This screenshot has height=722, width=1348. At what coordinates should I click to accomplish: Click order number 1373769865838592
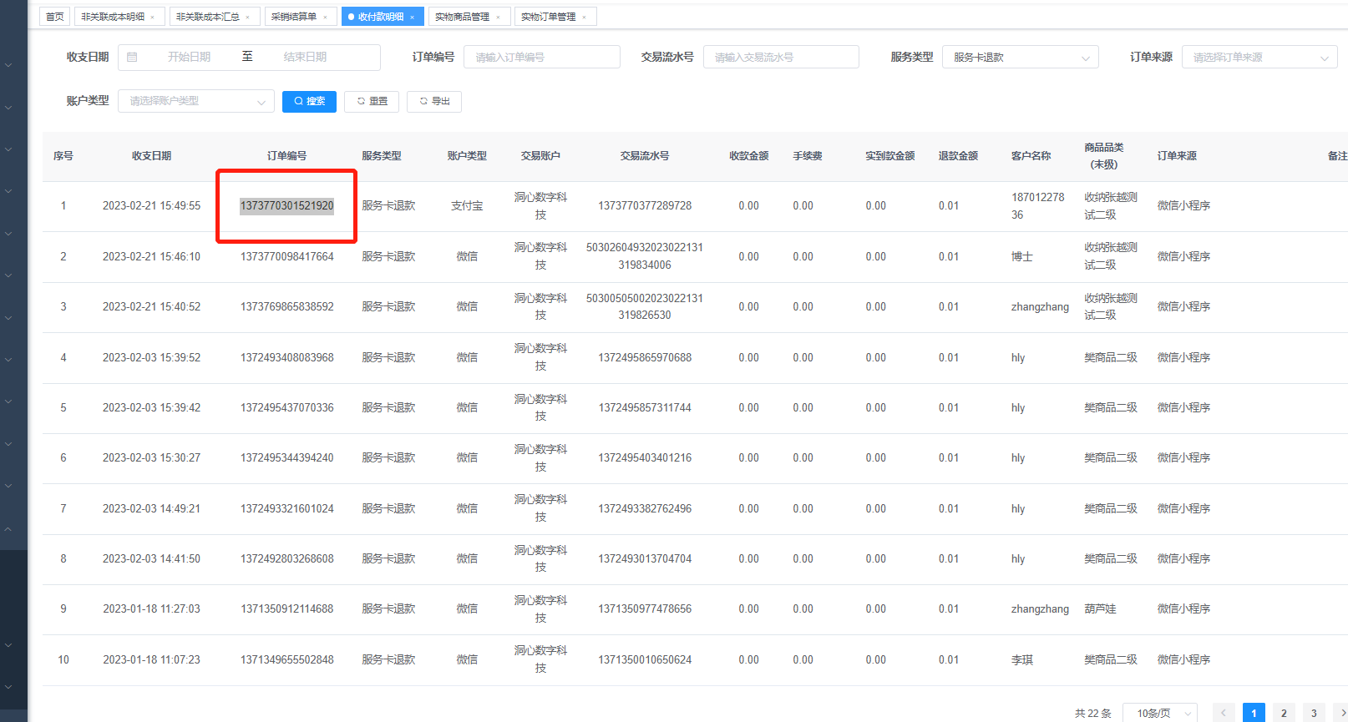[x=287, y=307]
